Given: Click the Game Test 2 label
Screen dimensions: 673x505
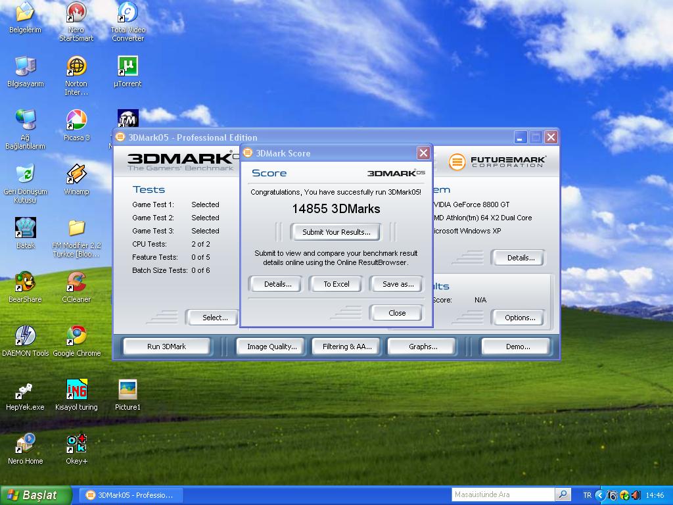Looking at the screenshot, I should 152,218.
